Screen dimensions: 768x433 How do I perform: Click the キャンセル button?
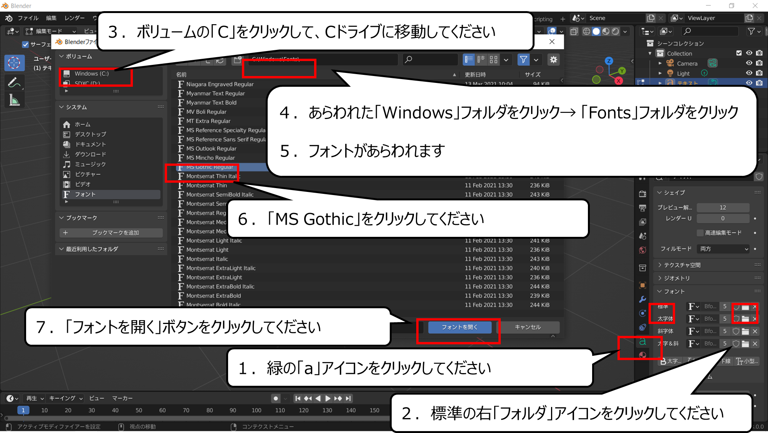[x=528, y=327]
